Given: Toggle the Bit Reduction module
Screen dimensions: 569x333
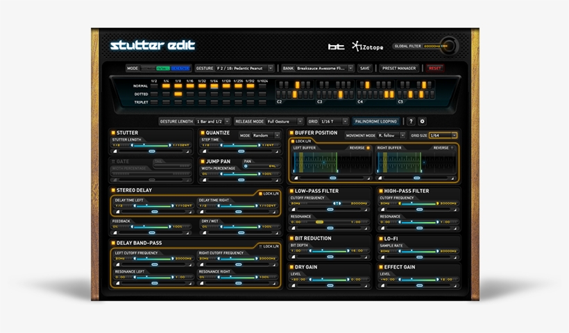Looking at the screenshot, I should pos(291,239).
